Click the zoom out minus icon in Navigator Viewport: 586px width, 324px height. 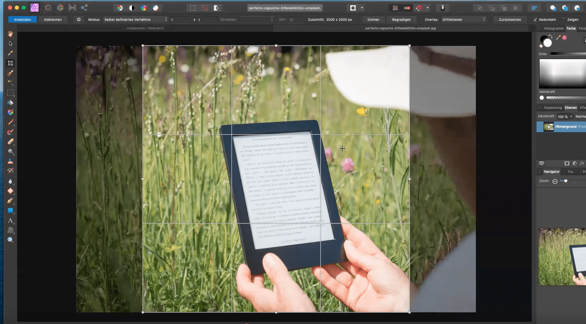(x=555, y=181)
